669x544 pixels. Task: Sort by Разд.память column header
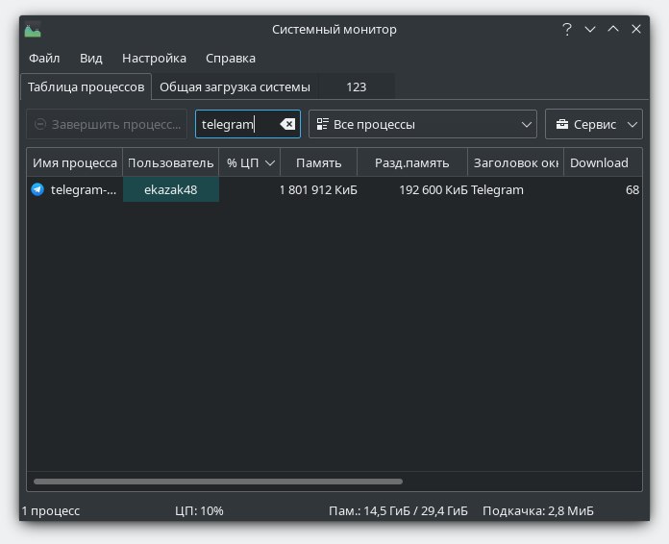[x=412, y=162]
